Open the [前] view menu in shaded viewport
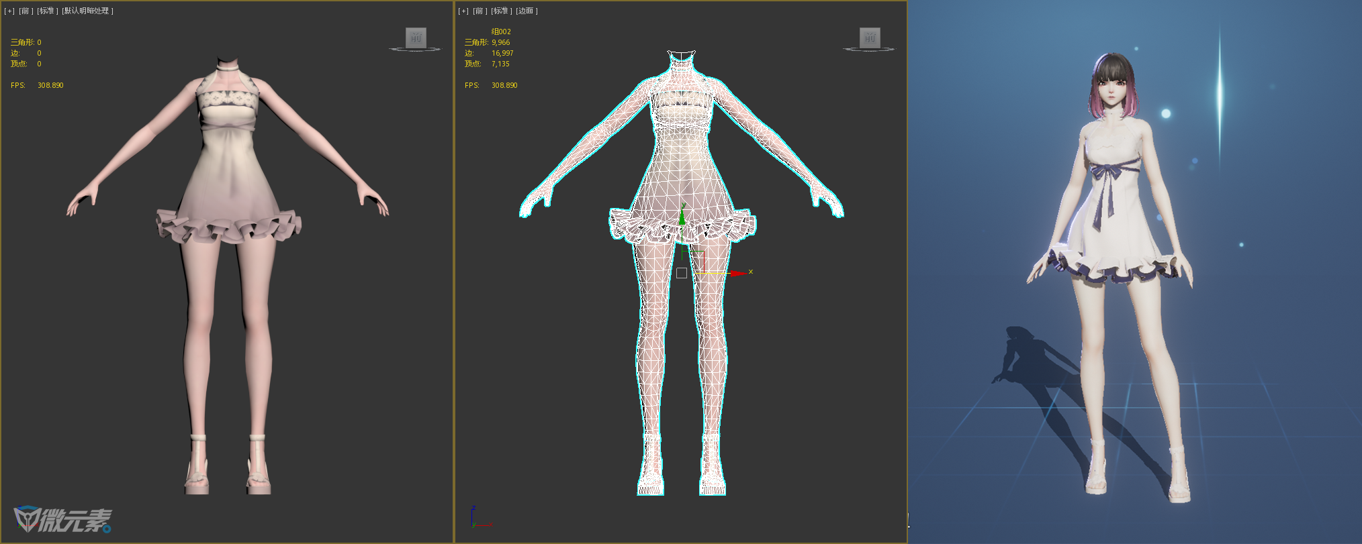 26,11
